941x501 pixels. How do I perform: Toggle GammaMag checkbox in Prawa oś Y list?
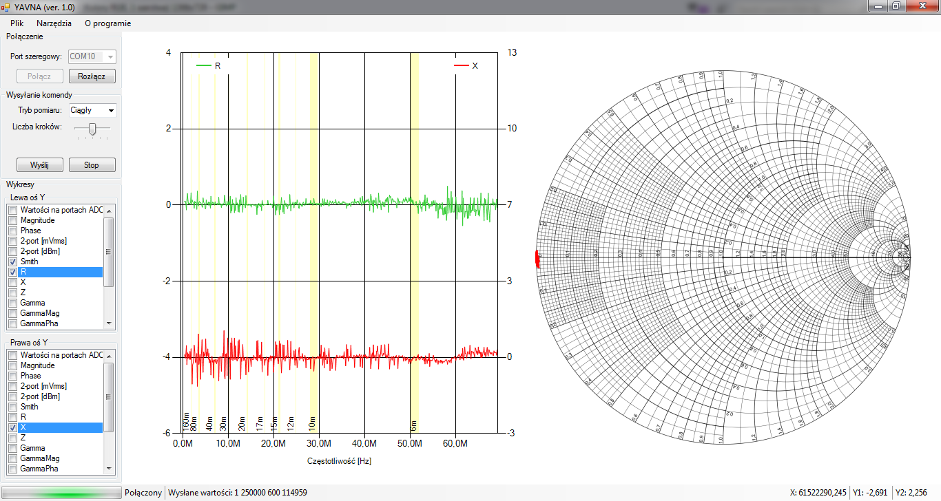coord(12,459)
